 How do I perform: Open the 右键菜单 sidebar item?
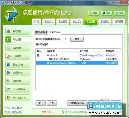point(18,48)
